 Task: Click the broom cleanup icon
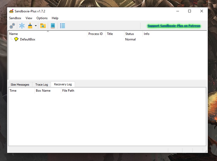pos(30,26)
